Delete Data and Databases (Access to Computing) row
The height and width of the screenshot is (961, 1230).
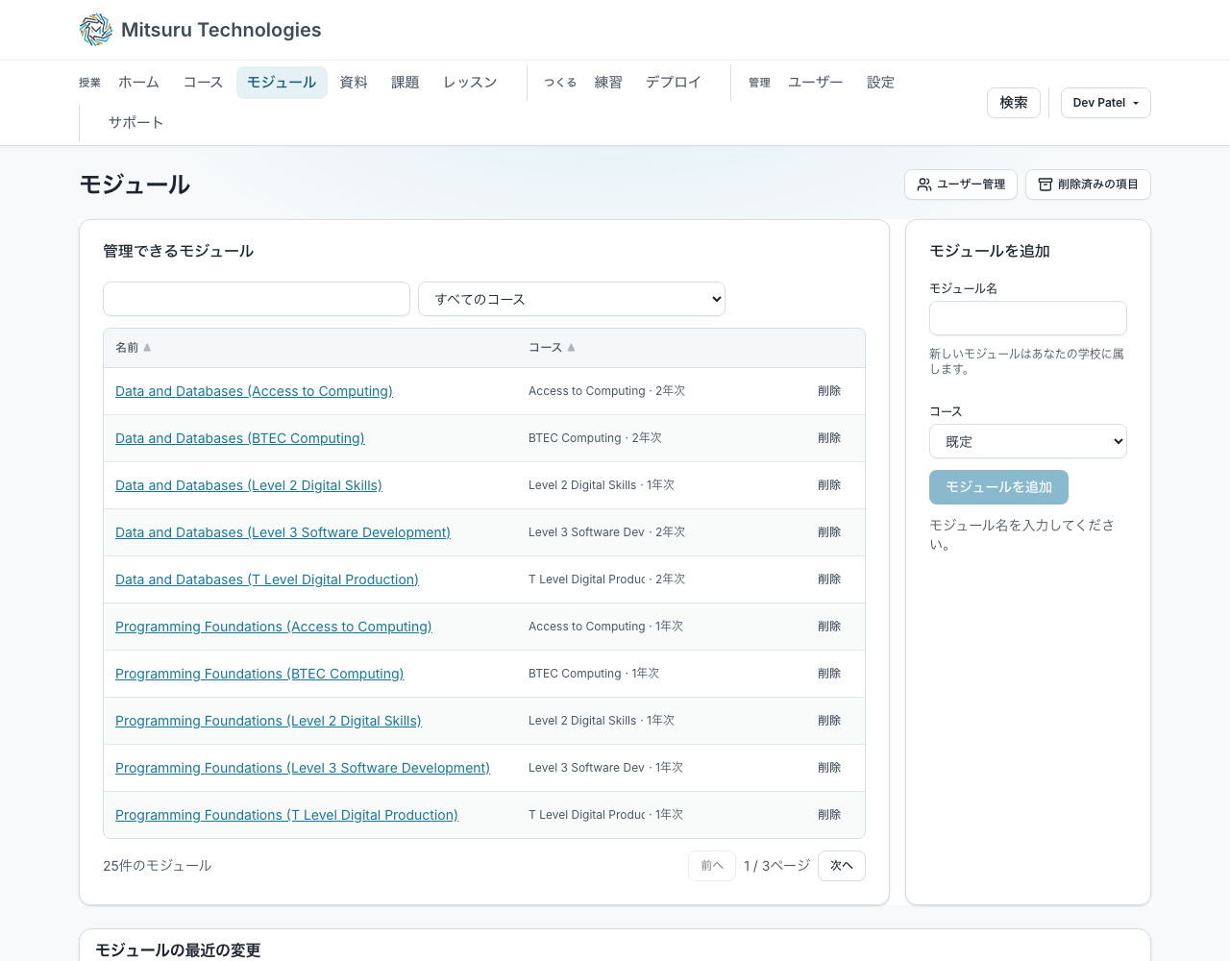point(829,391)
